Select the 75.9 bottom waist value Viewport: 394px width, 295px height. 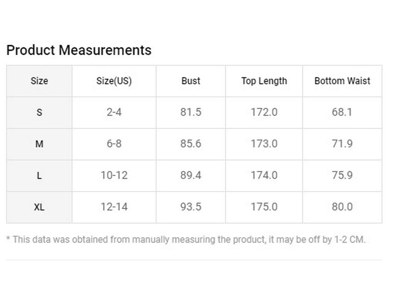[342, 176]
